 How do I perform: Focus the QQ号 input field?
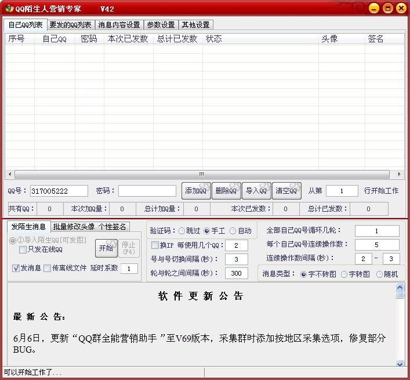coord(59,191)
